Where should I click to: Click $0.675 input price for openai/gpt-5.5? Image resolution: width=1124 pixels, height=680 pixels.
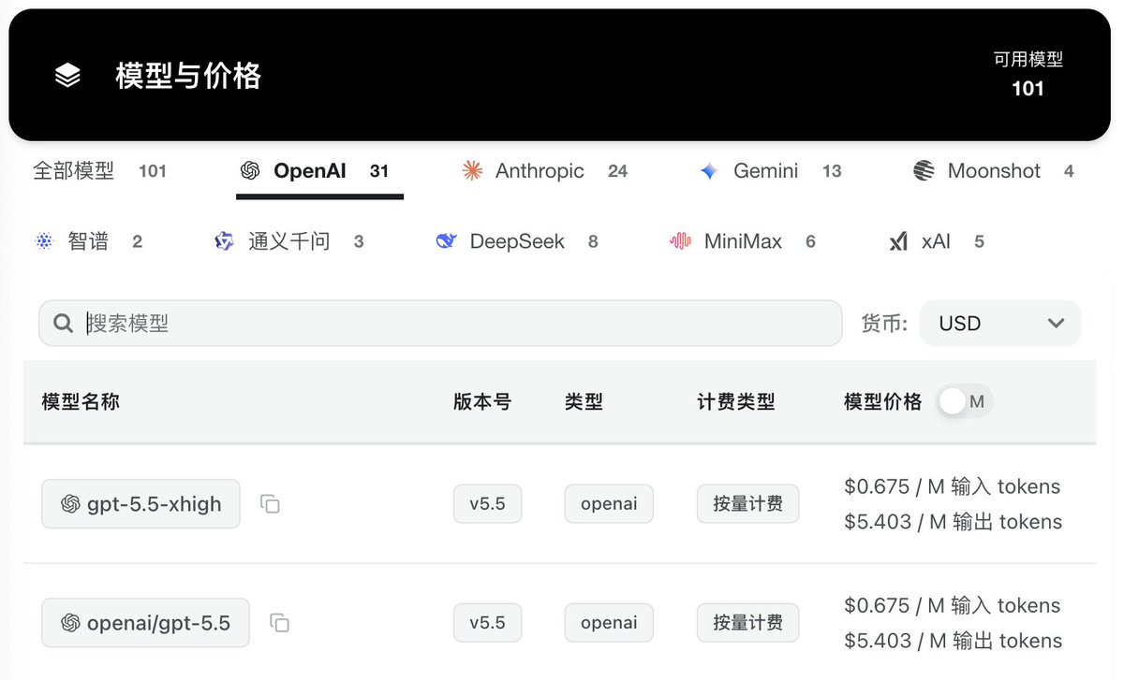point(953,605)
